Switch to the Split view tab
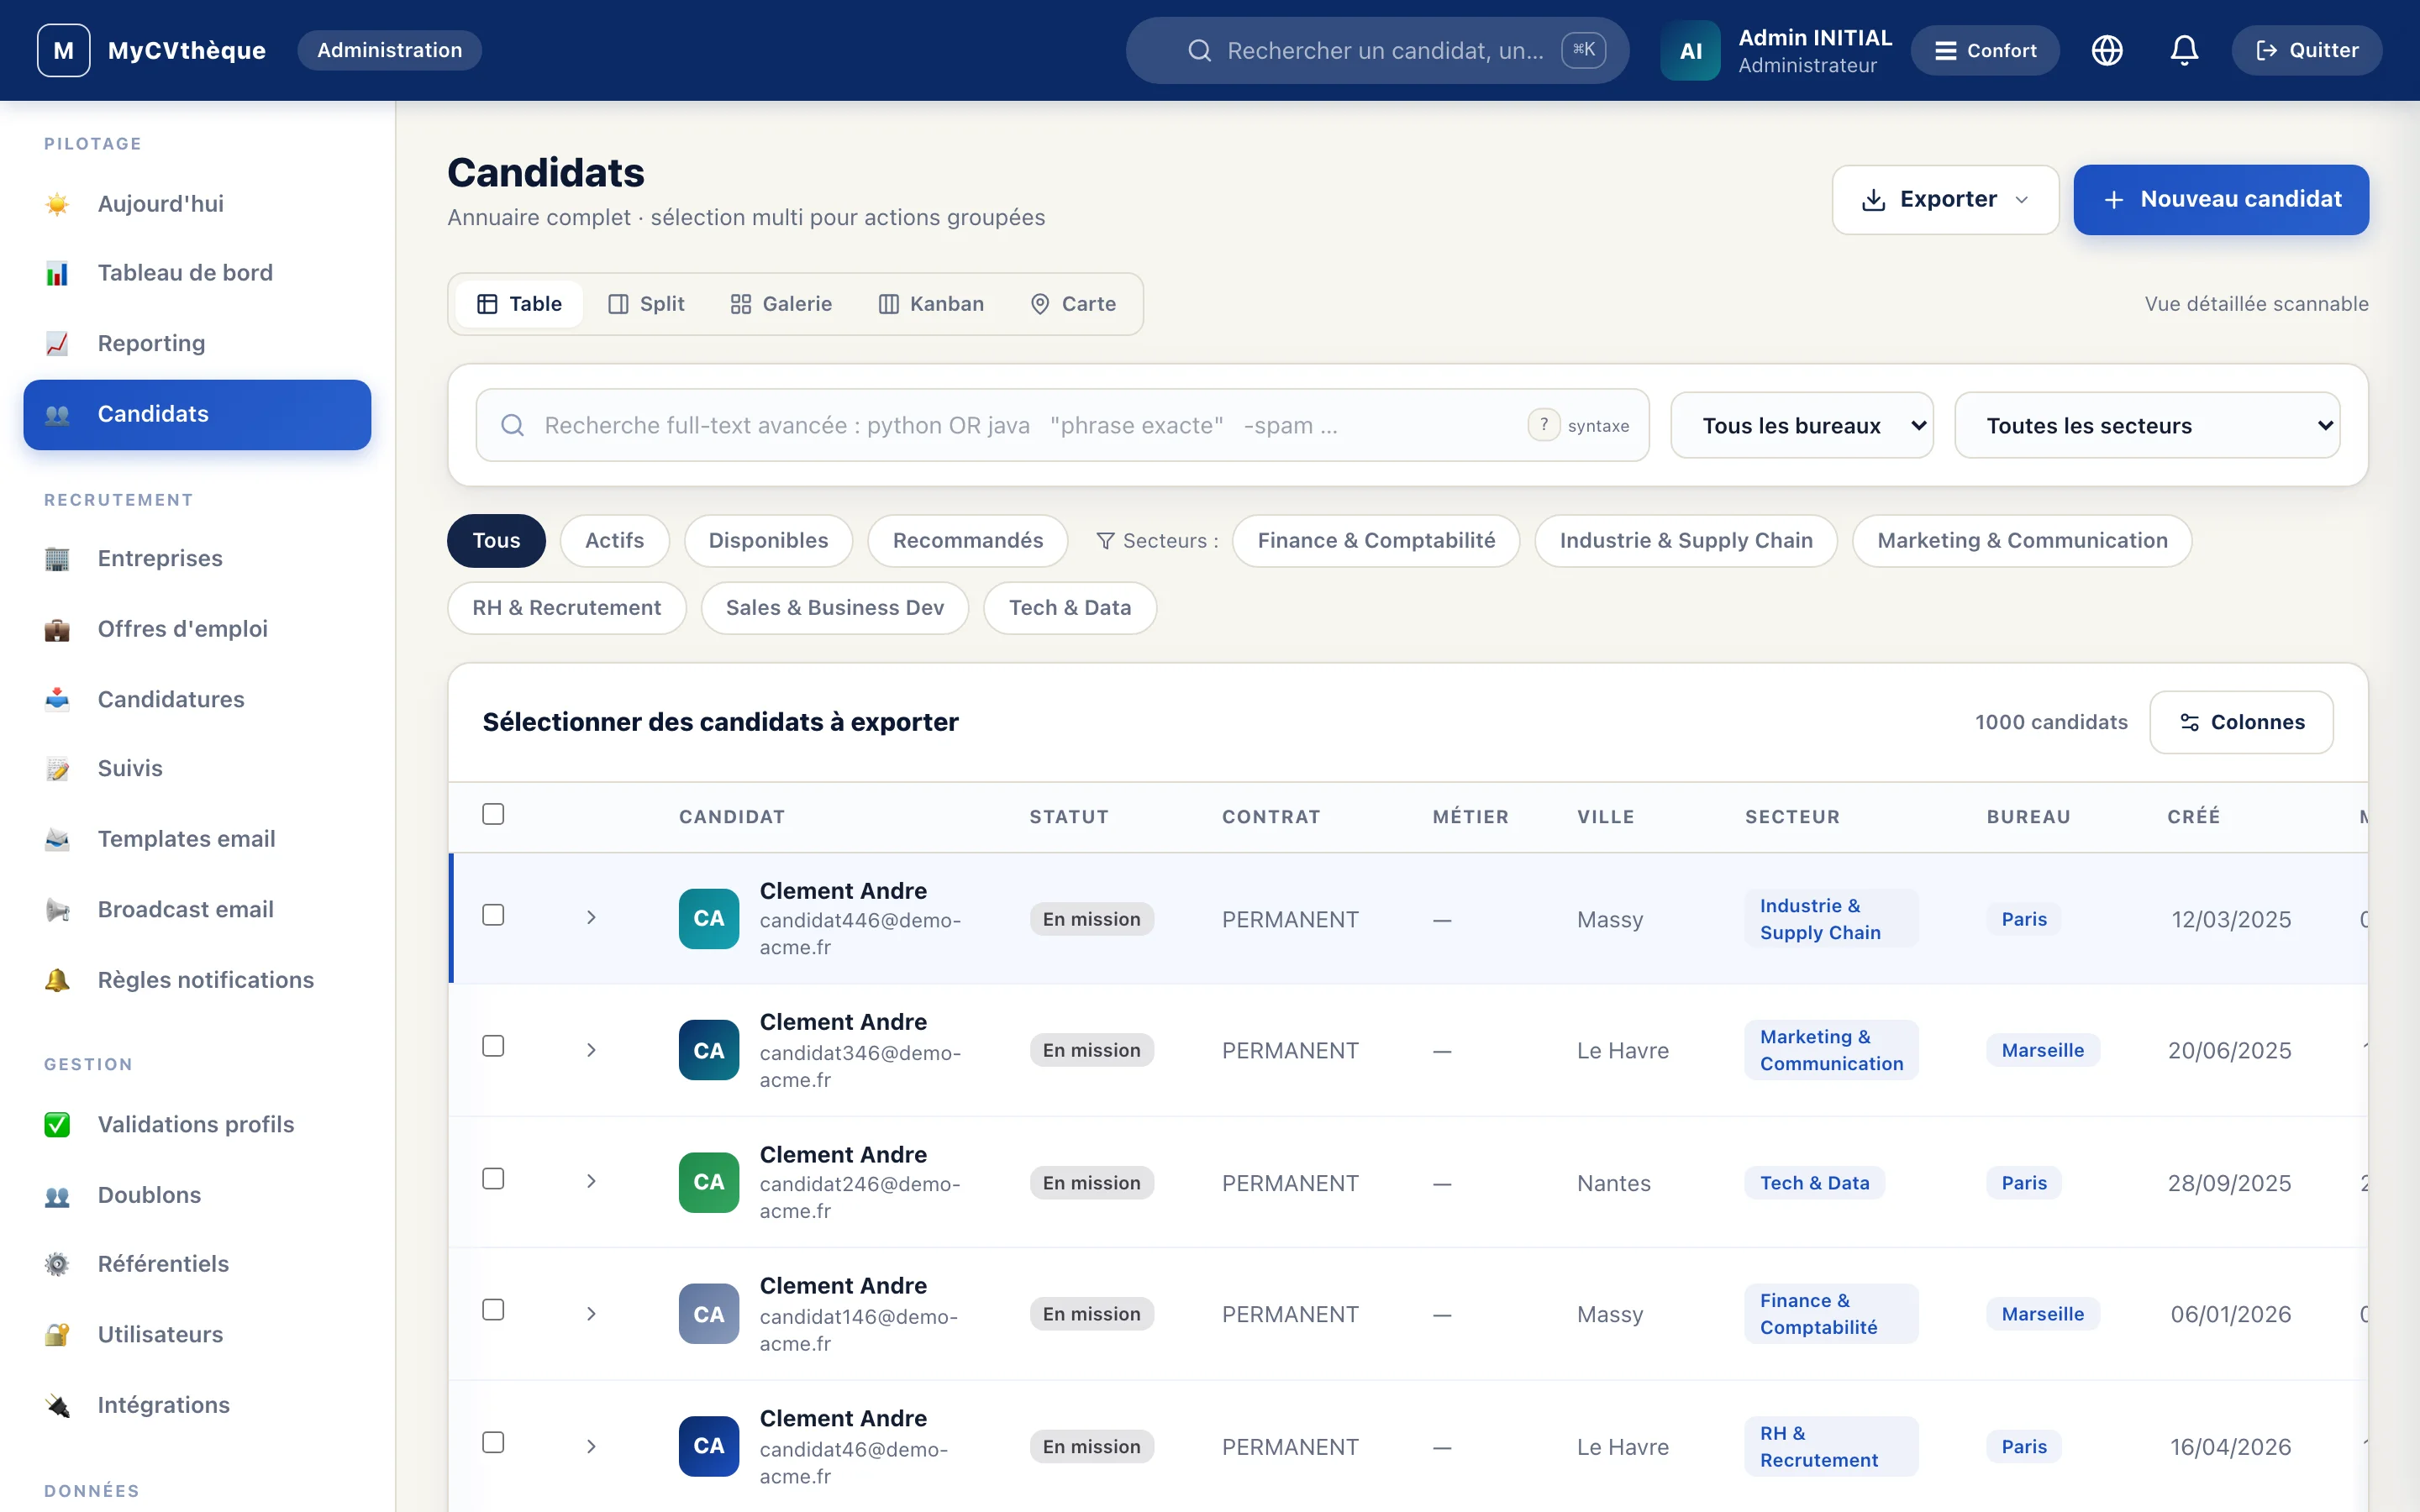The image size is (2420, 1512). click(x=646, y=304)
